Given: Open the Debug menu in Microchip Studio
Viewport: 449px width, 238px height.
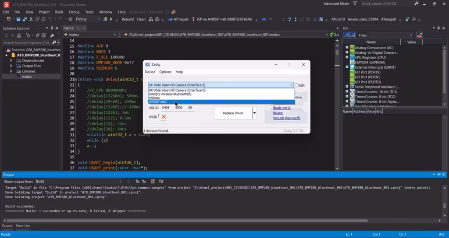Looking at the screenshot, I should pyautogui.click(x=74, y=12).
